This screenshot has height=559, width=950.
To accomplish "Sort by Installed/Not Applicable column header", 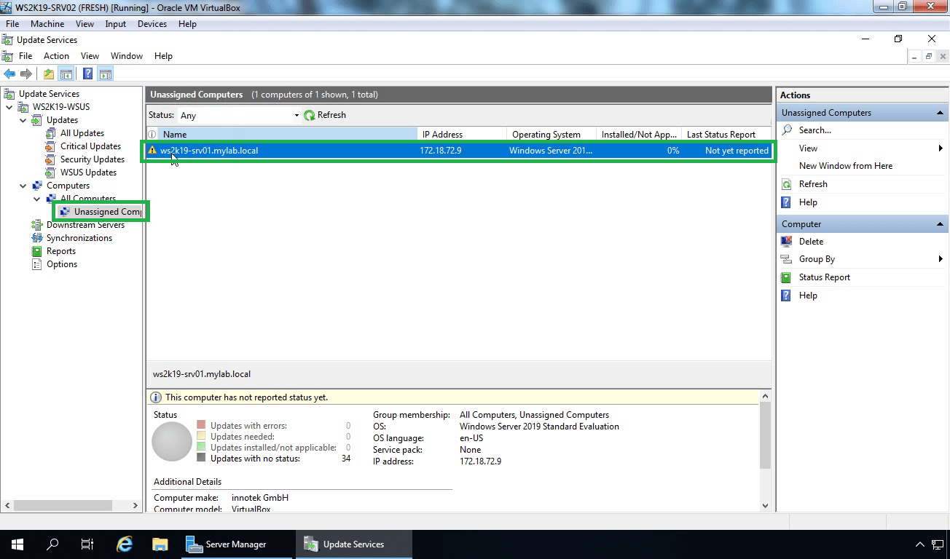I will [640, 134].
